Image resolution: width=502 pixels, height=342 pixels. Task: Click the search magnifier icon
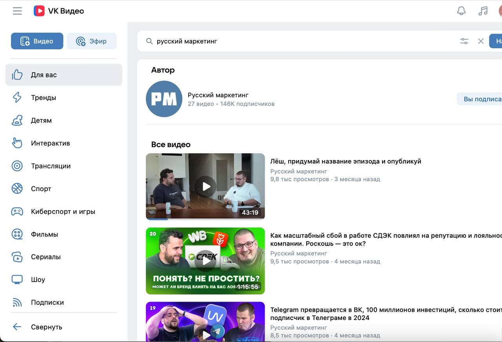[x=149, y=41]
